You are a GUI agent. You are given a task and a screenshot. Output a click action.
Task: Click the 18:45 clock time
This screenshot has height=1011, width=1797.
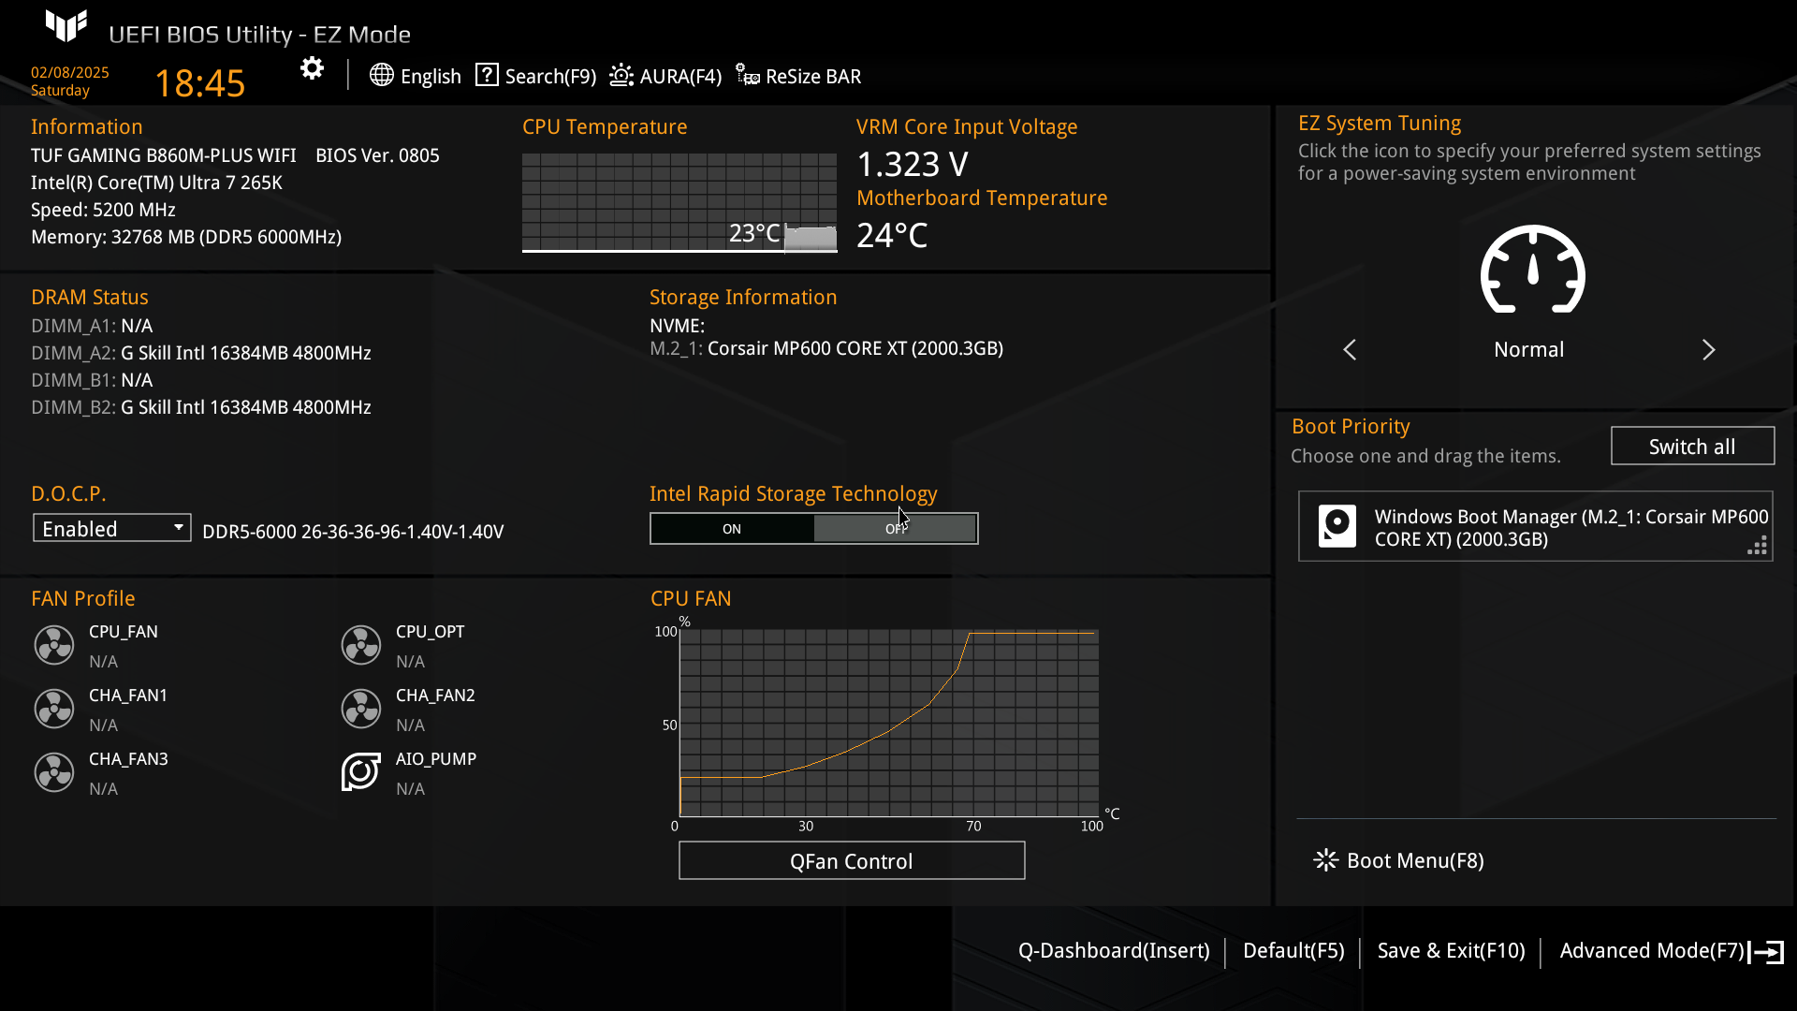point(199,83)
